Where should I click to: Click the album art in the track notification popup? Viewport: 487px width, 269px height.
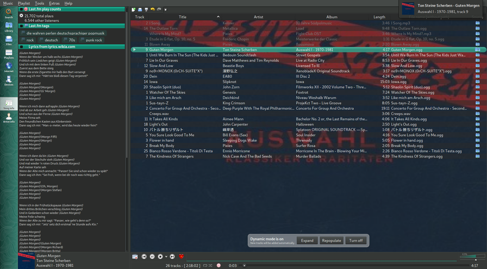[408, 9]
